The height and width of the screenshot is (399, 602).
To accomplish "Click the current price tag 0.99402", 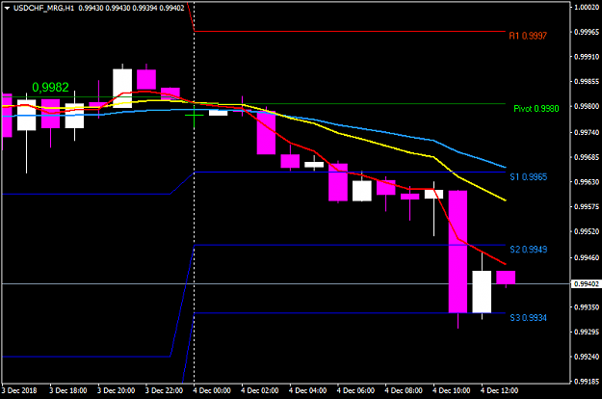I will [x=586, y=284].
